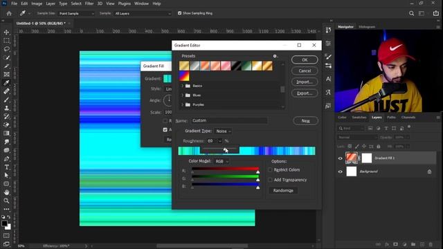443x249 pixels.
Task: Click the white handle of the B slider
Action: click(257, 187)
